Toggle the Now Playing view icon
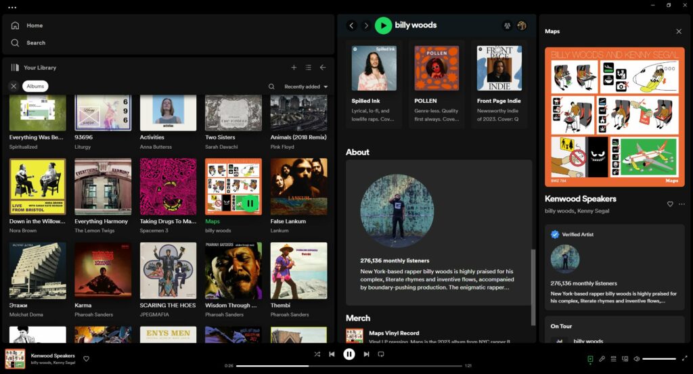The height and width of the screenshot is (374, 693). click(x=590, y=359)
